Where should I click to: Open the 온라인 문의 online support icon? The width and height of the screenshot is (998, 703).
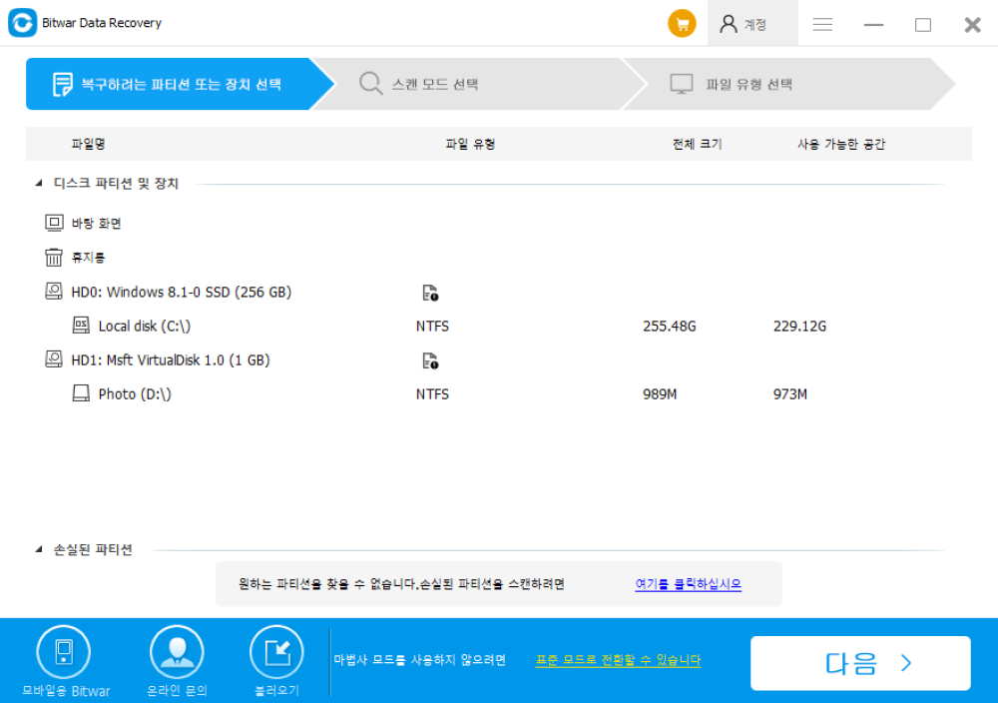click(177, 653)
